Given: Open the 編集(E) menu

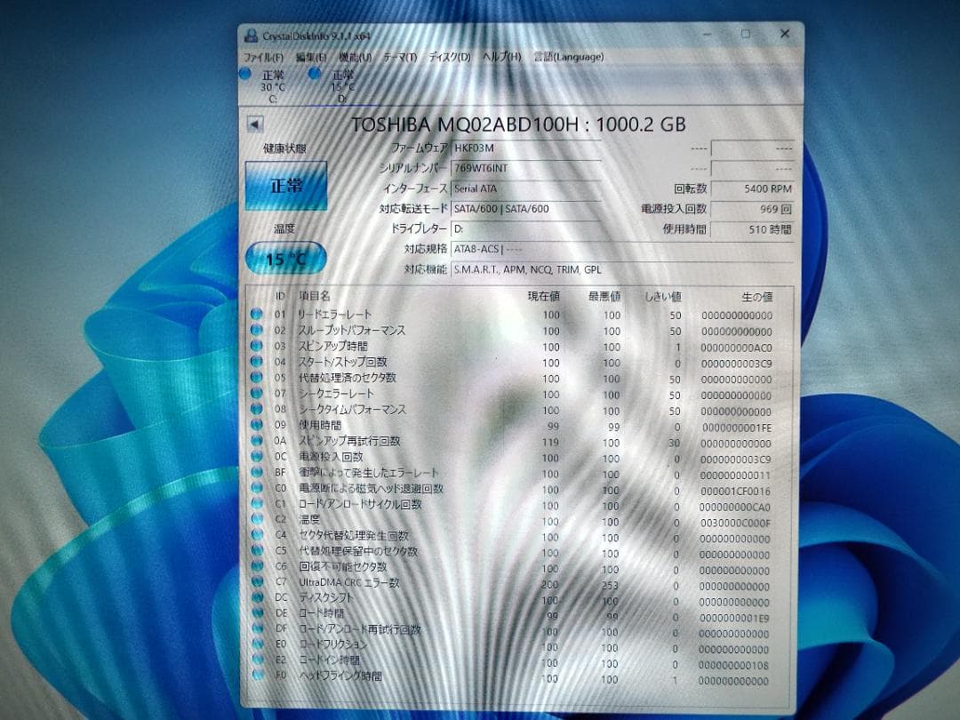Looking at the screenshot, I should [313, 55].
